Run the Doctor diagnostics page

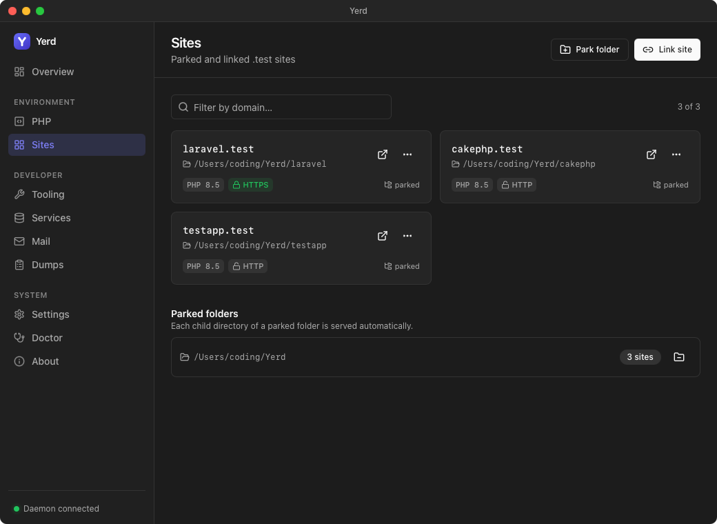pyautogui.click(x=77, y=337)
